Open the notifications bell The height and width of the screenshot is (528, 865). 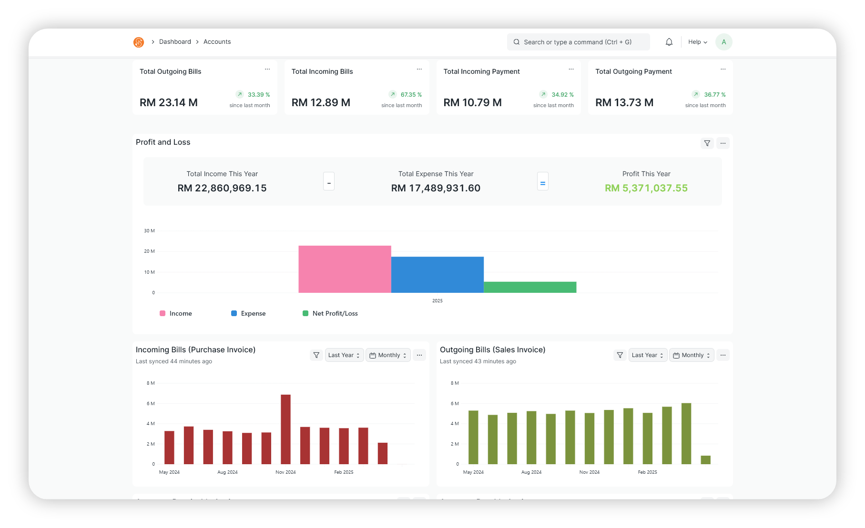[669, 42]
